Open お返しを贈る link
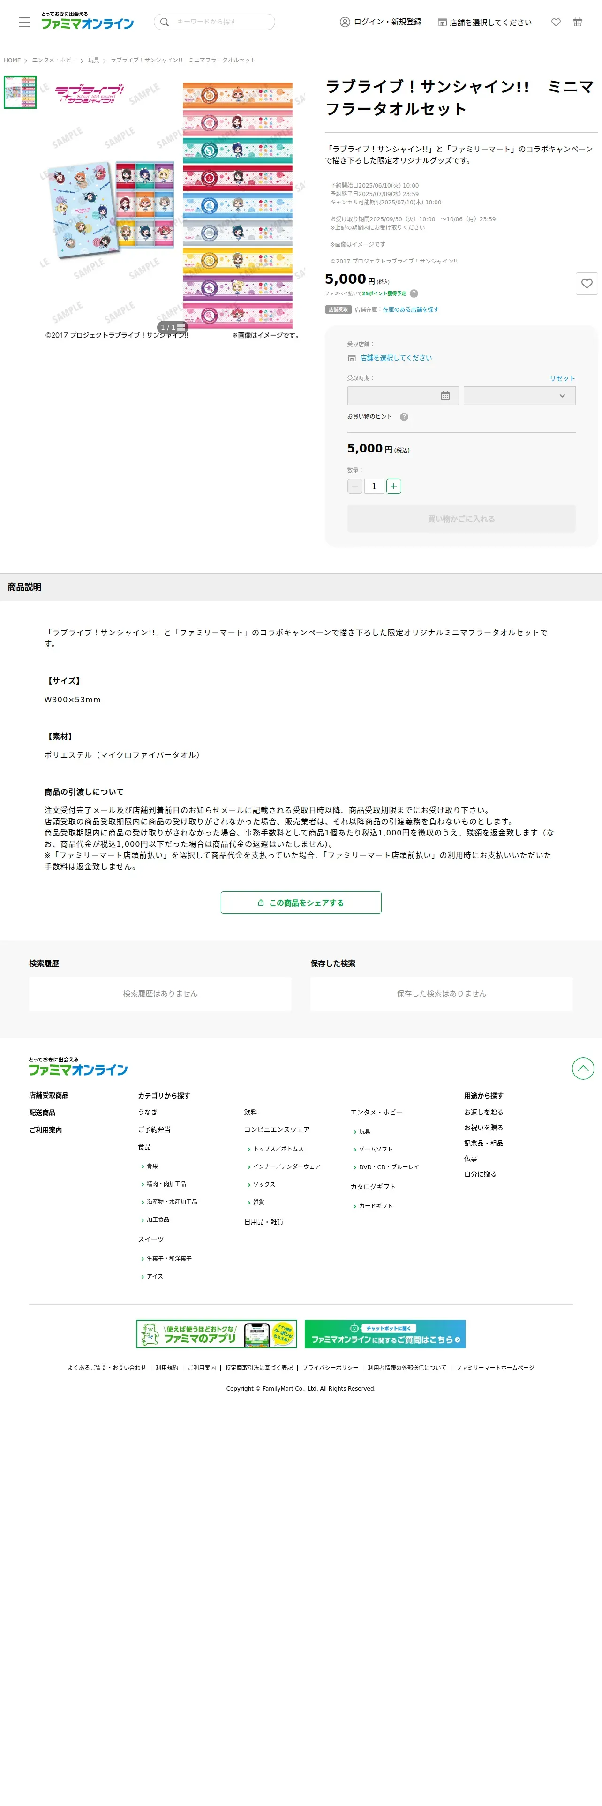The image size is (602, 1806). tap(483, 1112)
